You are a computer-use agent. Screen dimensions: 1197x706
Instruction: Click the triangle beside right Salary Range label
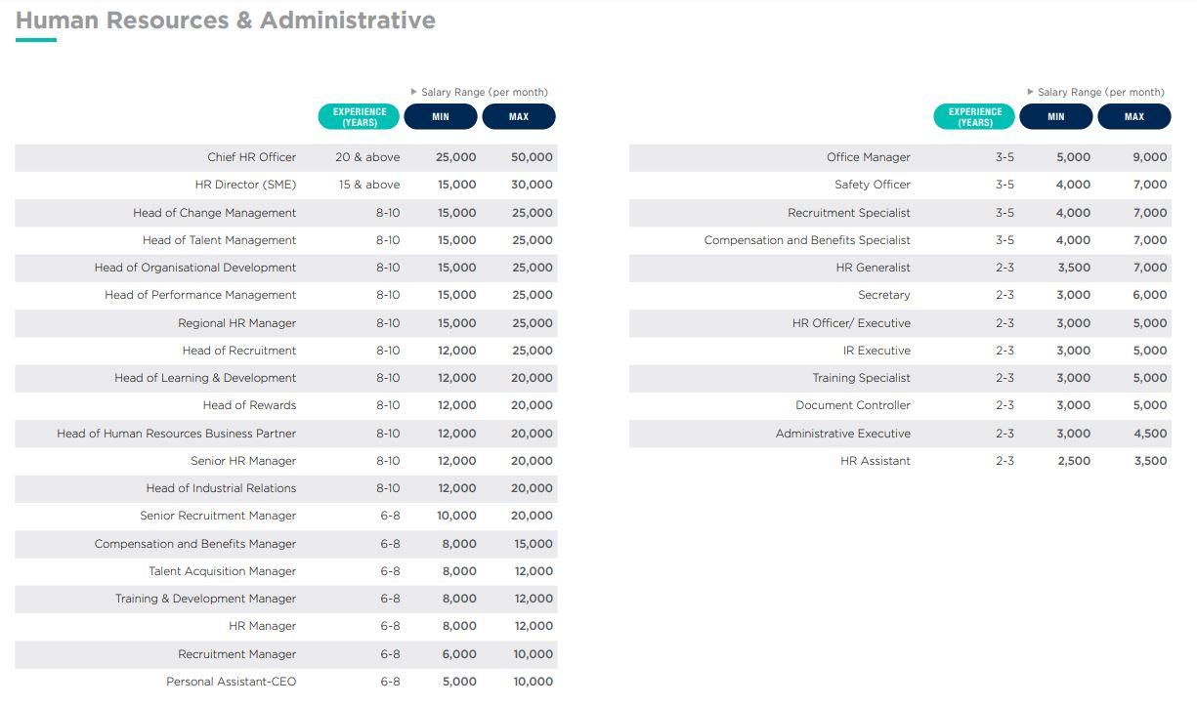click(1031, 93)
